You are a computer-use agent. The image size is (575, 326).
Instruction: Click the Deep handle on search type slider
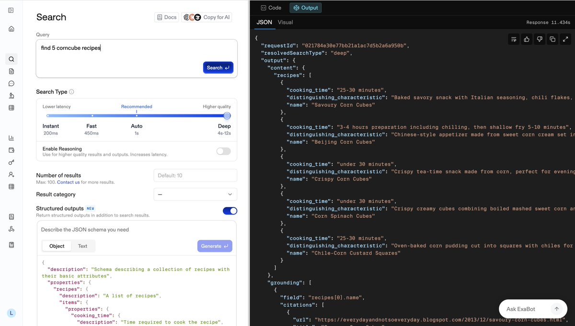click(x=227, y=116)
